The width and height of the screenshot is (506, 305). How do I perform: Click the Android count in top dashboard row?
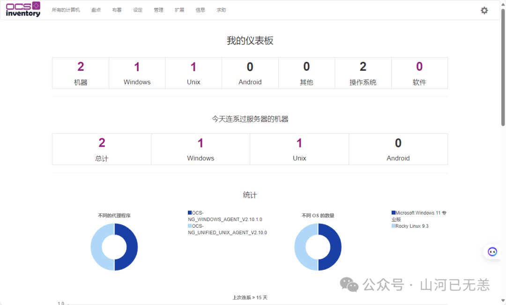click(x=250, y=67)
